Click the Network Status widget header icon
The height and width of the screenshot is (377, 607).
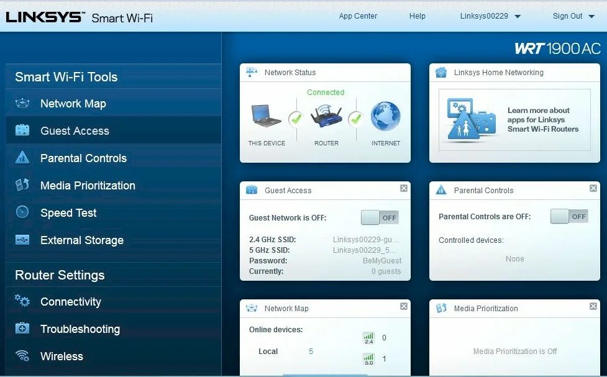252,72
